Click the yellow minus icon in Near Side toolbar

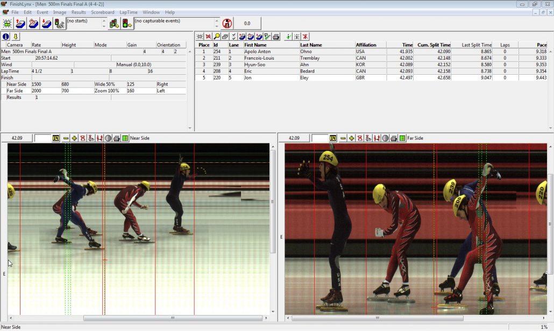coord(66,138)
